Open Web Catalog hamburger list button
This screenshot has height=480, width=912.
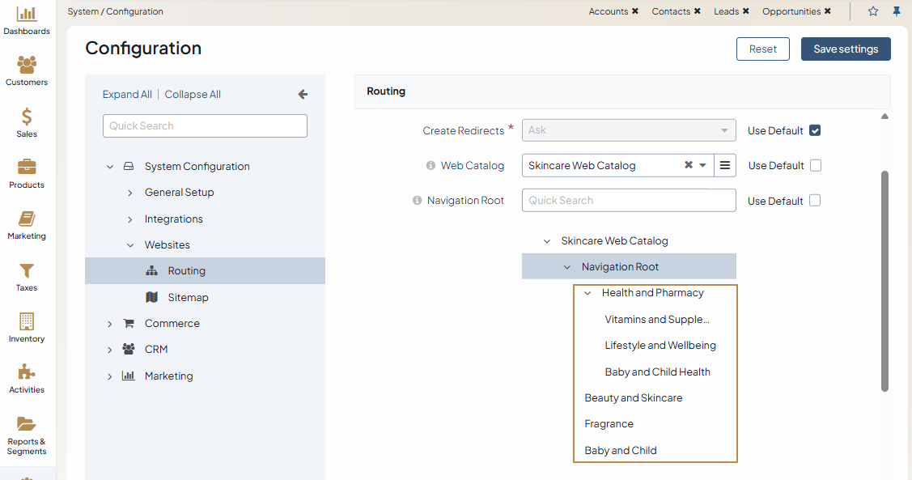click(x=725, y=165)
